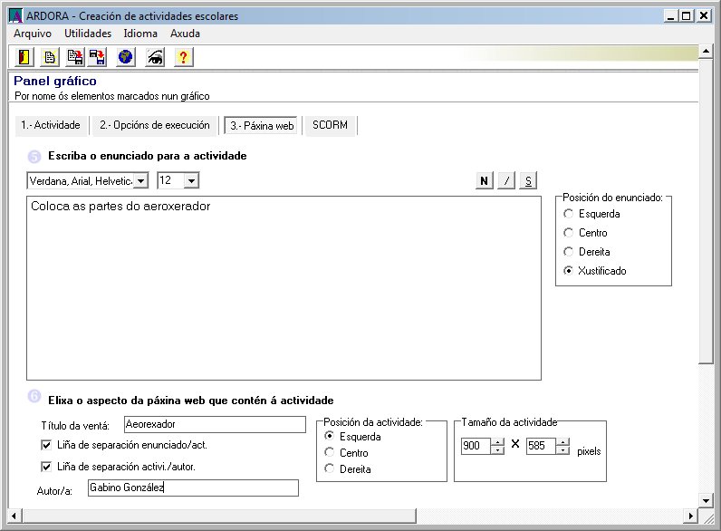The image size is (721, 531).
Task: Click the open activity file icon
Action: click(75, 57)
